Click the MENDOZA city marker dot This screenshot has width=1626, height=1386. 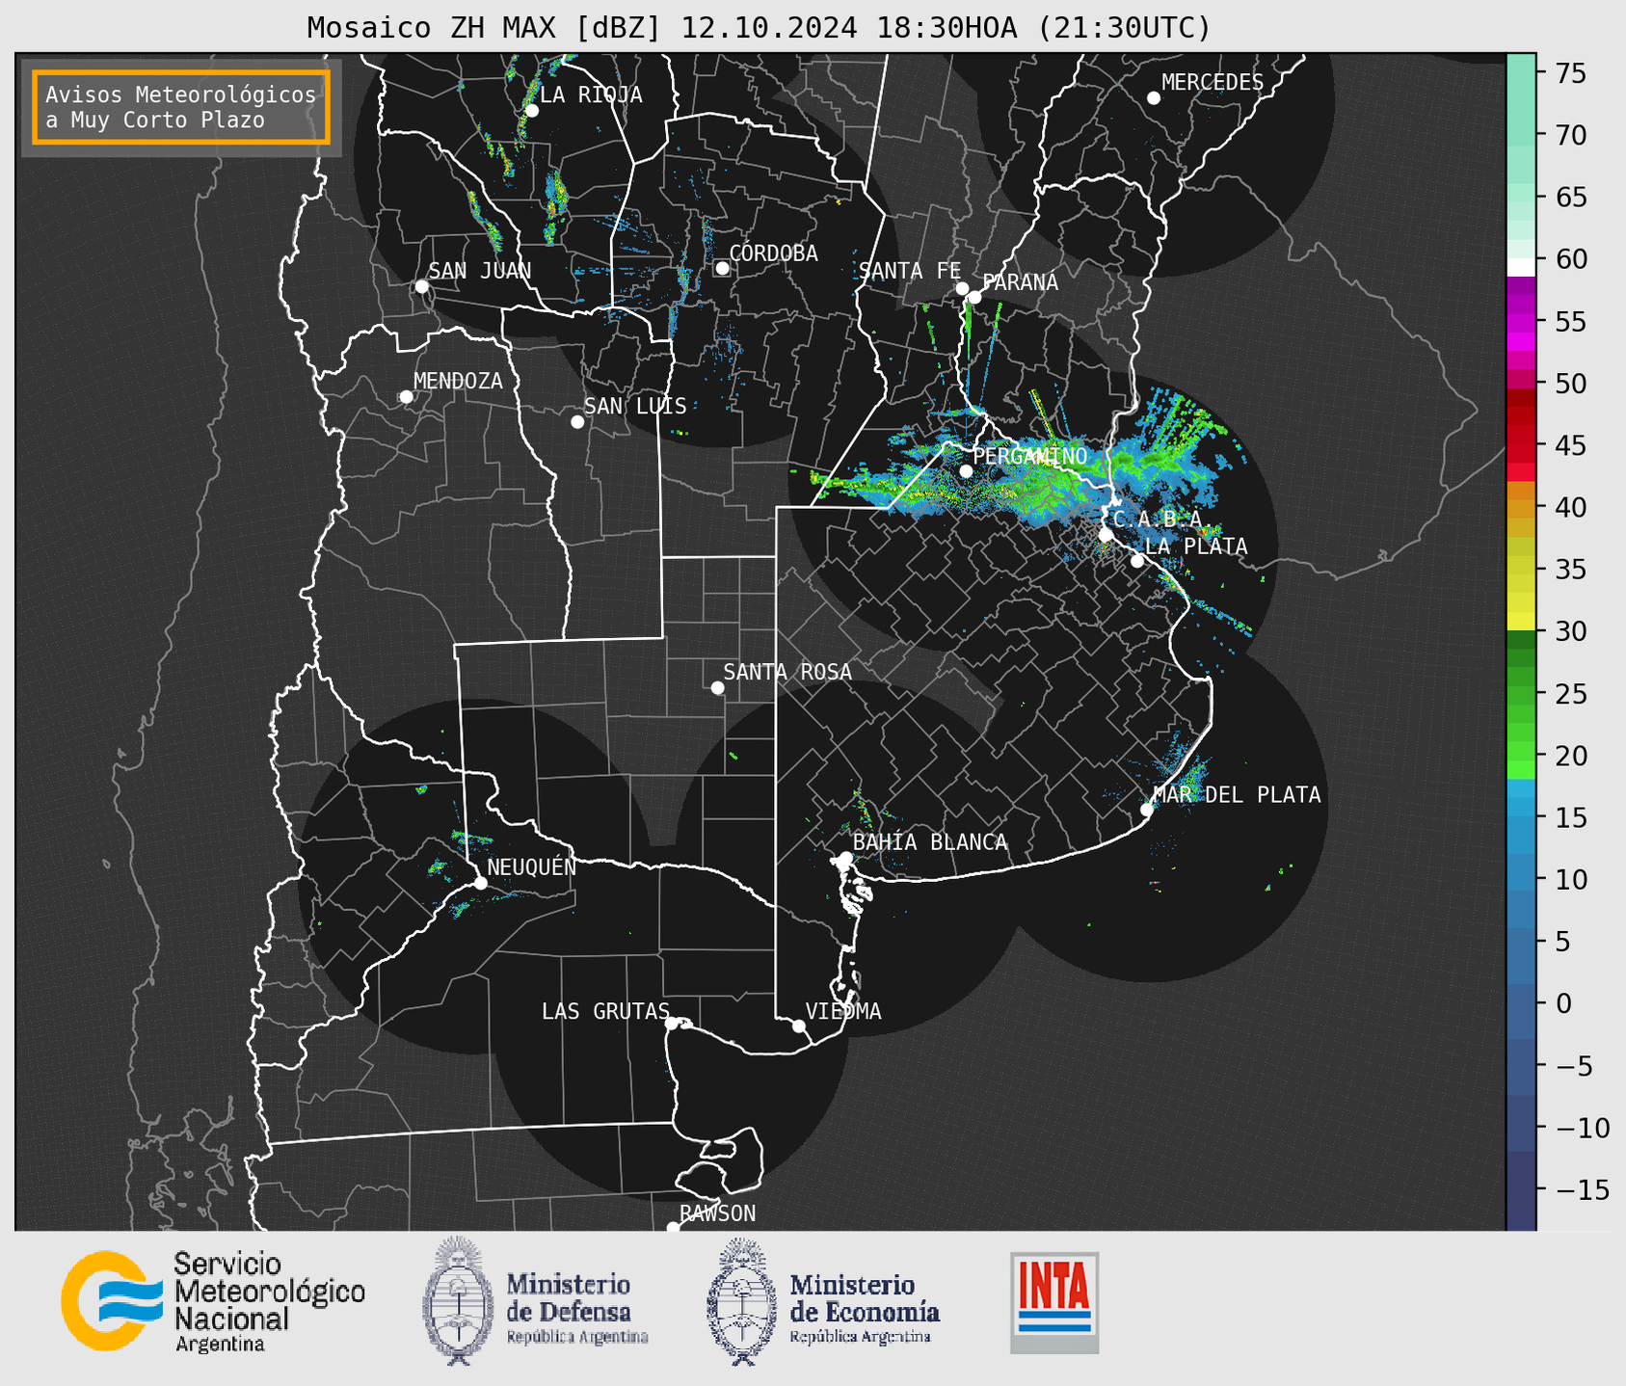tap(407, 397)
